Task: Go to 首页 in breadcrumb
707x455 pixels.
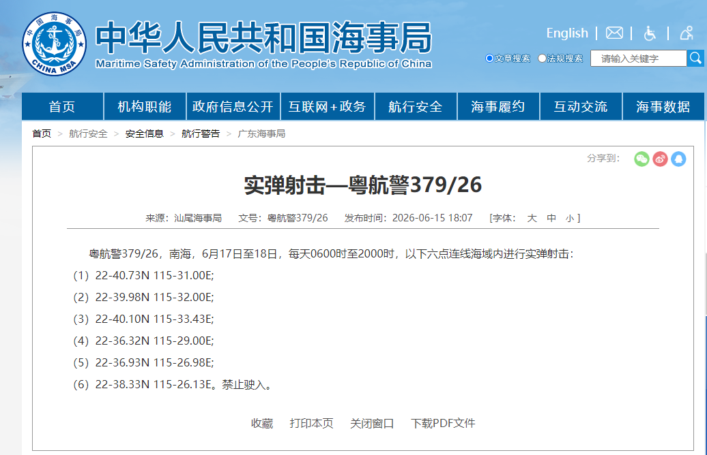Action: [x=42, y=134]
